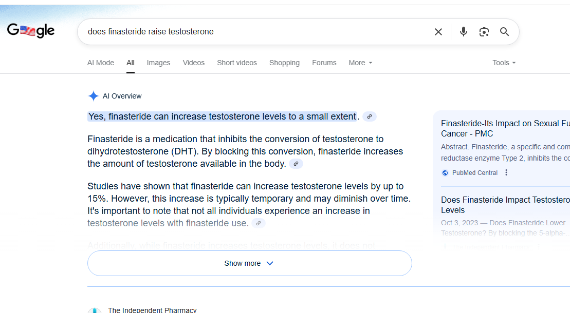Select the All results tab
The image size is (570, 313).
point(131,63)
